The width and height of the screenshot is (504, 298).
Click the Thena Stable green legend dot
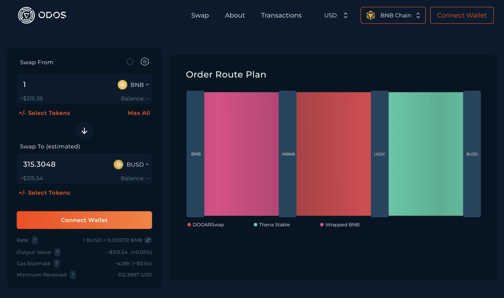coord(255,225)
